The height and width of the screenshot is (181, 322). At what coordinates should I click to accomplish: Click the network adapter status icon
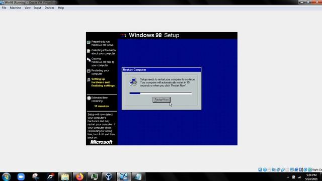pyautogui.click(x=278, y=170)
